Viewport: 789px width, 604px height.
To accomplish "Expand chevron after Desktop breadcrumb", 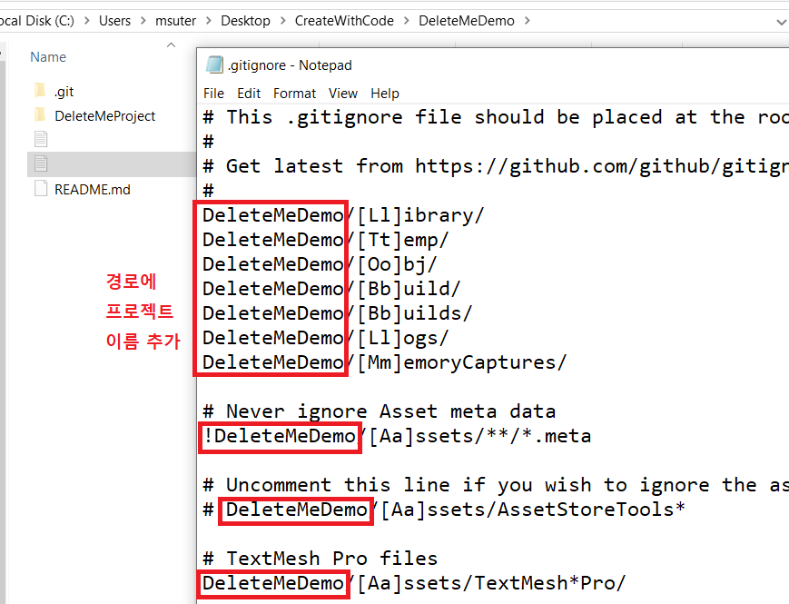I will tap(282, 21).
